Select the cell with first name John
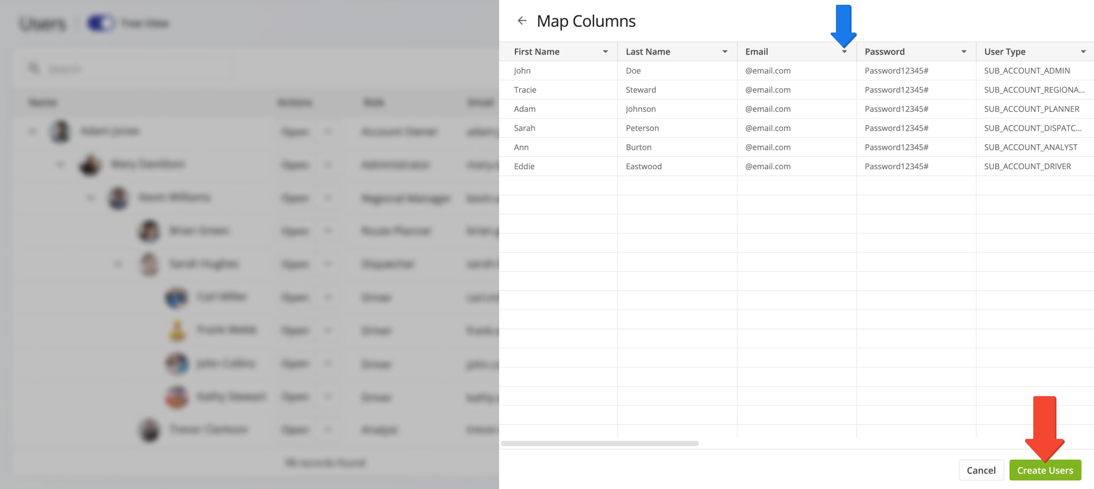1094x489 pixels. pos(558,70)
